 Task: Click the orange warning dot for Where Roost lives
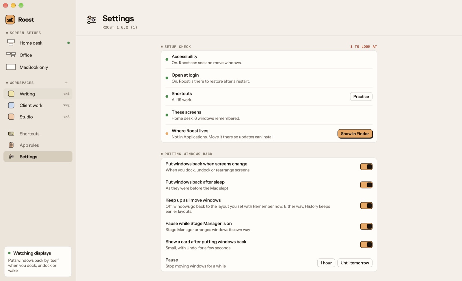[167, 133]
